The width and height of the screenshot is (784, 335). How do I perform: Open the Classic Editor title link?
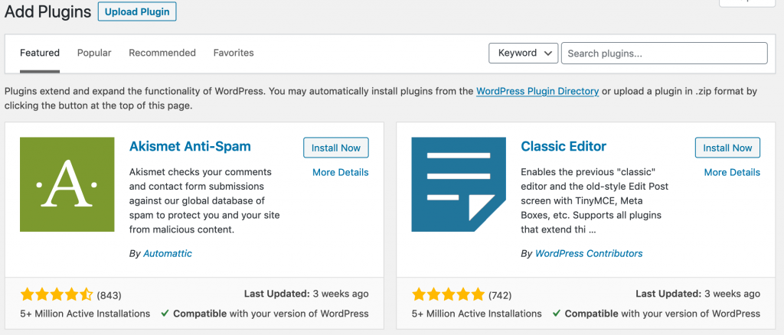[x=563, y=146]
